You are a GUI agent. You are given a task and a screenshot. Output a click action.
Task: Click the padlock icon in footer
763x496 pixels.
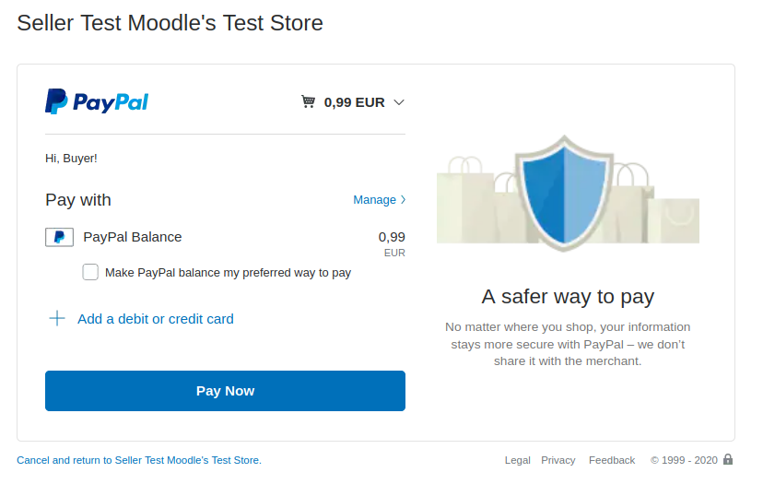pos(728,459)
